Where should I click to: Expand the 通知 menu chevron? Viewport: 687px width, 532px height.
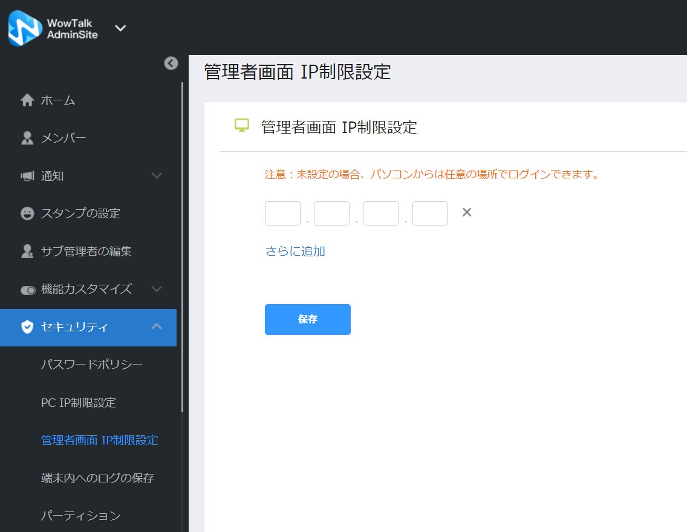click(x=157, y=175)
